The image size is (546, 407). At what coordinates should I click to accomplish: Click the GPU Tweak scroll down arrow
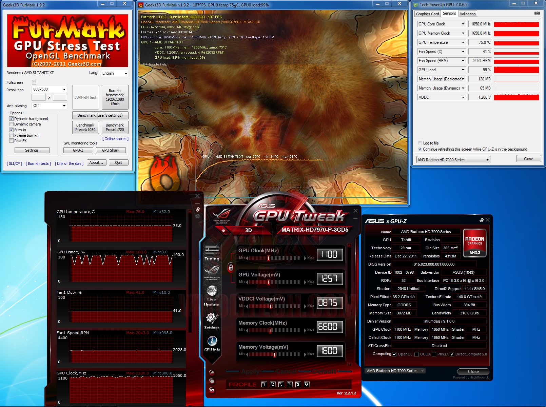tap(349, 364)
